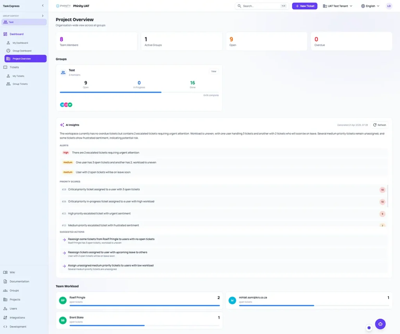
Task: Collapse the sidebar with the chevron
Action: 43,6
